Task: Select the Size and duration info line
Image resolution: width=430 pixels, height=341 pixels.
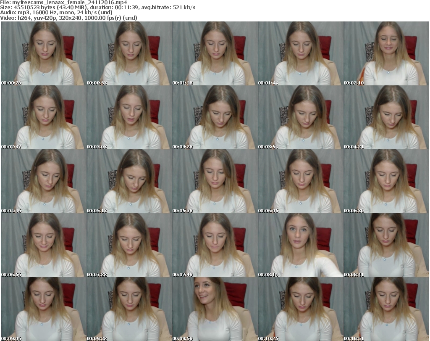Action: click(x=97, y=8)
